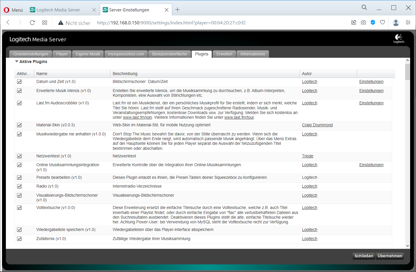
Task: Click Logitech author link for Radio
Action: pos(310,186)
